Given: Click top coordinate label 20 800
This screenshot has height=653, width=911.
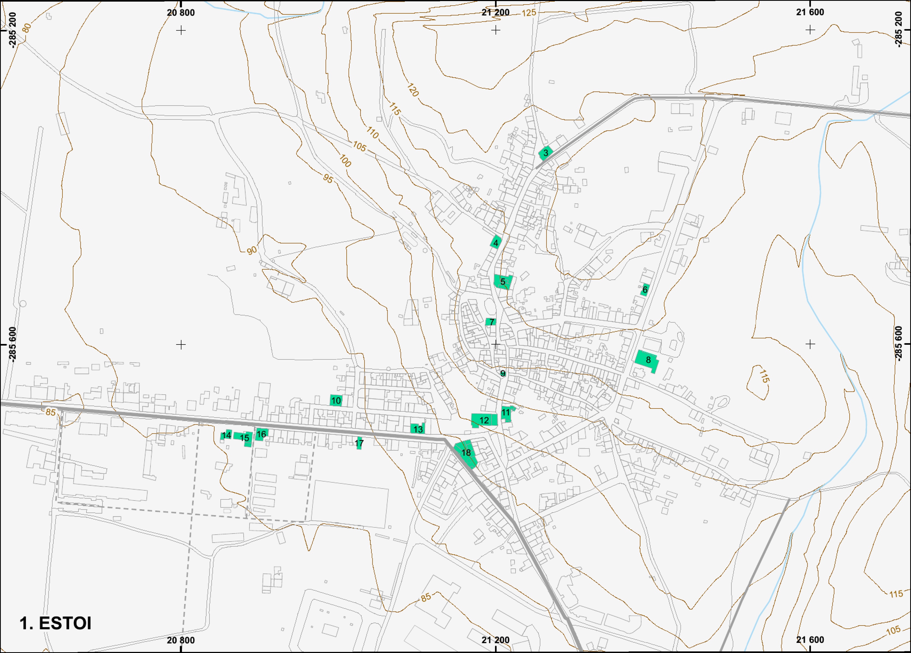Looking at the screenshot, I should (x=181, y=13).
